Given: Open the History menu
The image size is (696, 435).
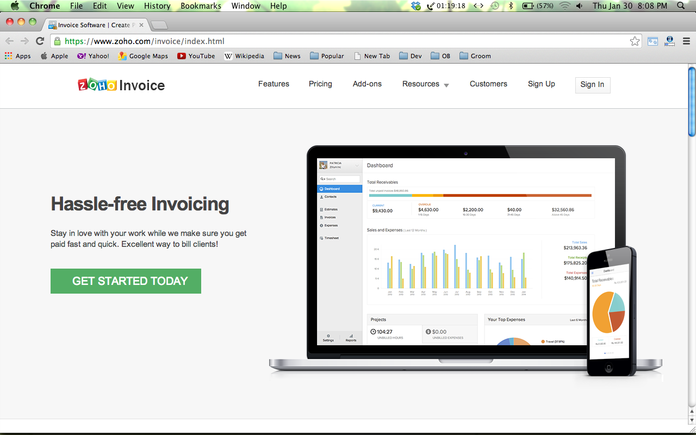Looking at the screenshot, I should pyautogui.click(x=157, y=6).
